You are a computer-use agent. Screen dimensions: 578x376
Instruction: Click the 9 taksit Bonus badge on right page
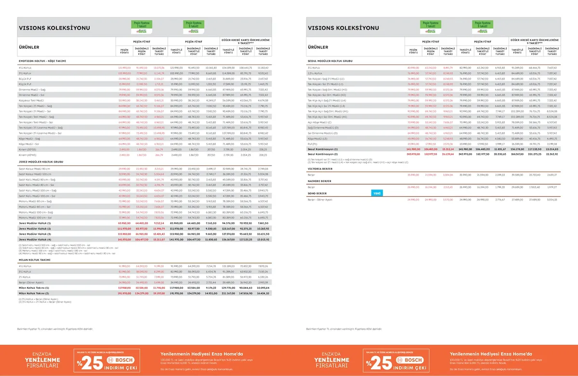coord(482,27)
